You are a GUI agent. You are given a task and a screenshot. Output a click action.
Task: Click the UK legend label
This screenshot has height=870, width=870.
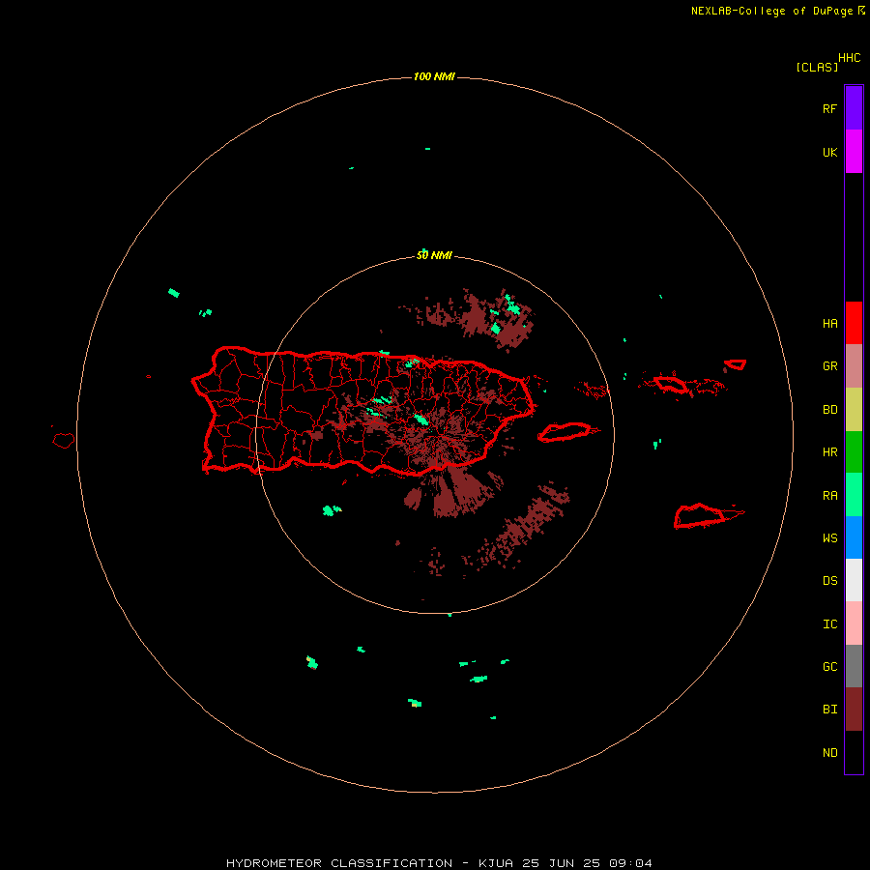pos(829,153)
